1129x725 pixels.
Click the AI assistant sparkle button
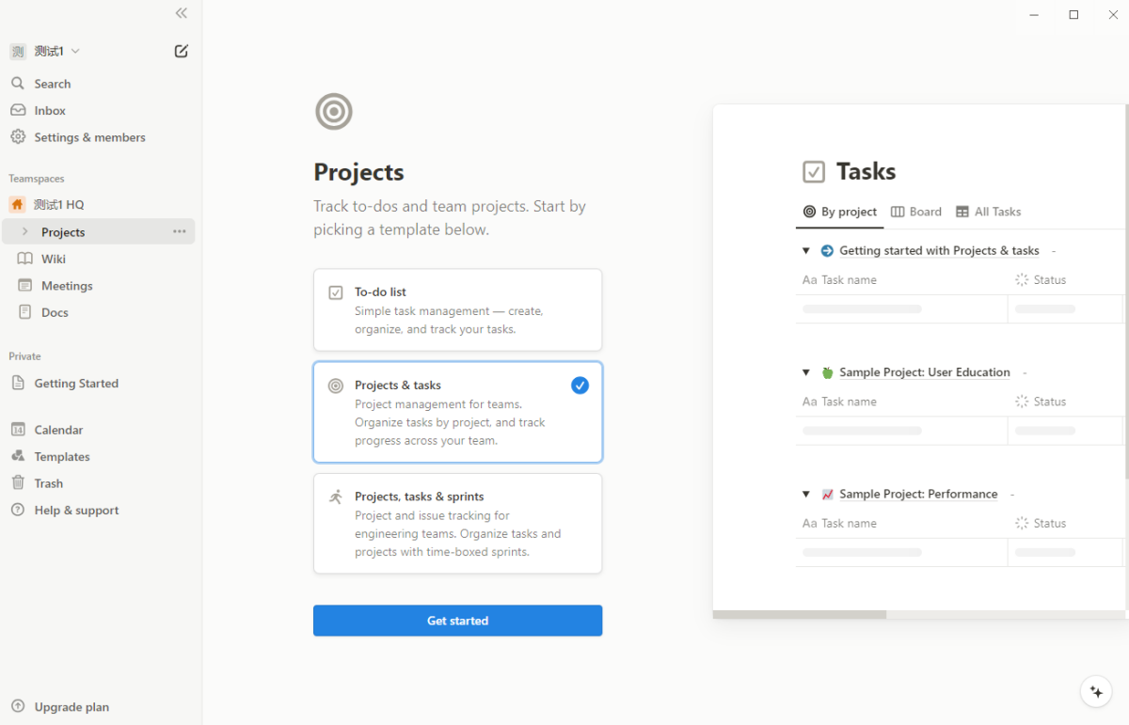(x=1095, y=691)
